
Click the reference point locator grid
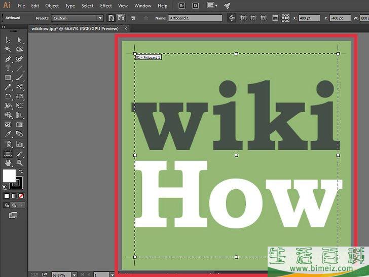pyautogui.click(x=285, y=18)
